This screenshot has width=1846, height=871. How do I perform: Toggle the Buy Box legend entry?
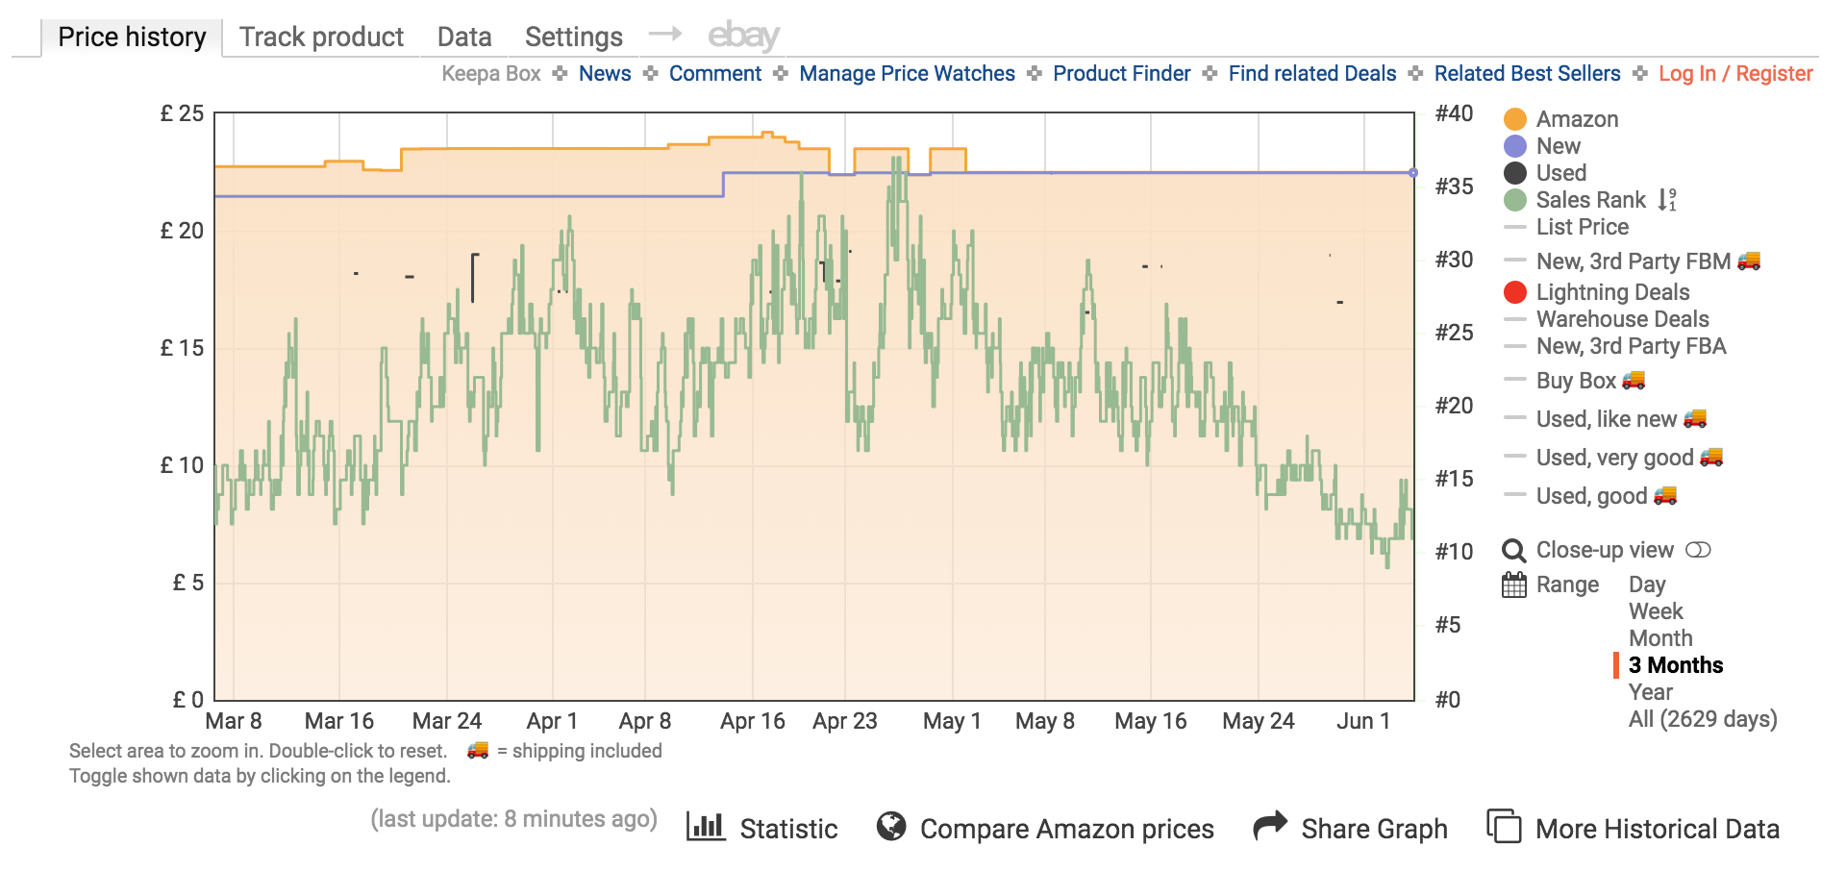(x=1576, y=381)
